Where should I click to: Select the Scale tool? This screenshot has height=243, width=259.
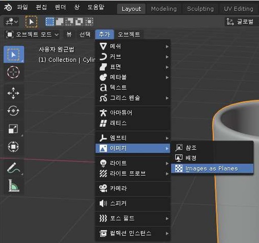(x=13, y=129)
